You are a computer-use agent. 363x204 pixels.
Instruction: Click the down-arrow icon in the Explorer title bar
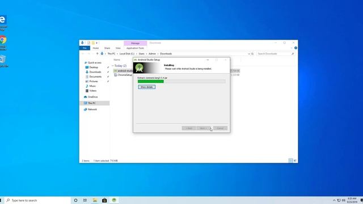tap(82, 43)
